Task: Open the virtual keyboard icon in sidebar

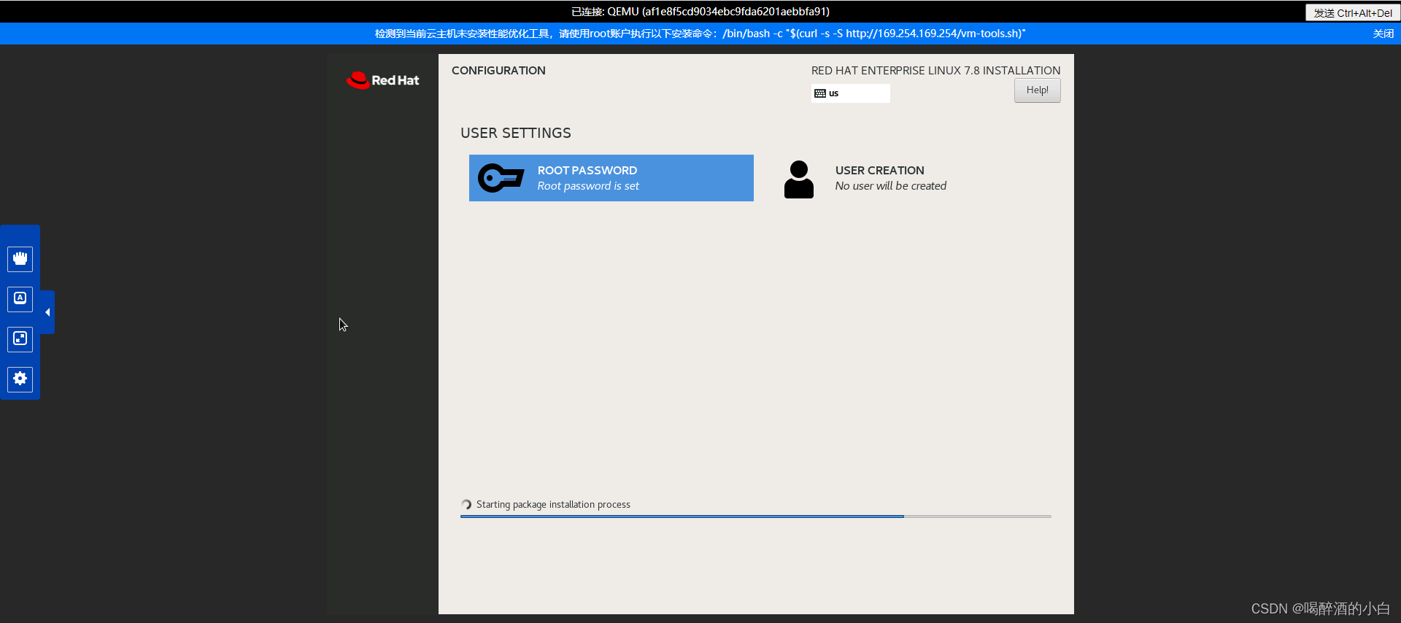Action: tap(20, 298)
